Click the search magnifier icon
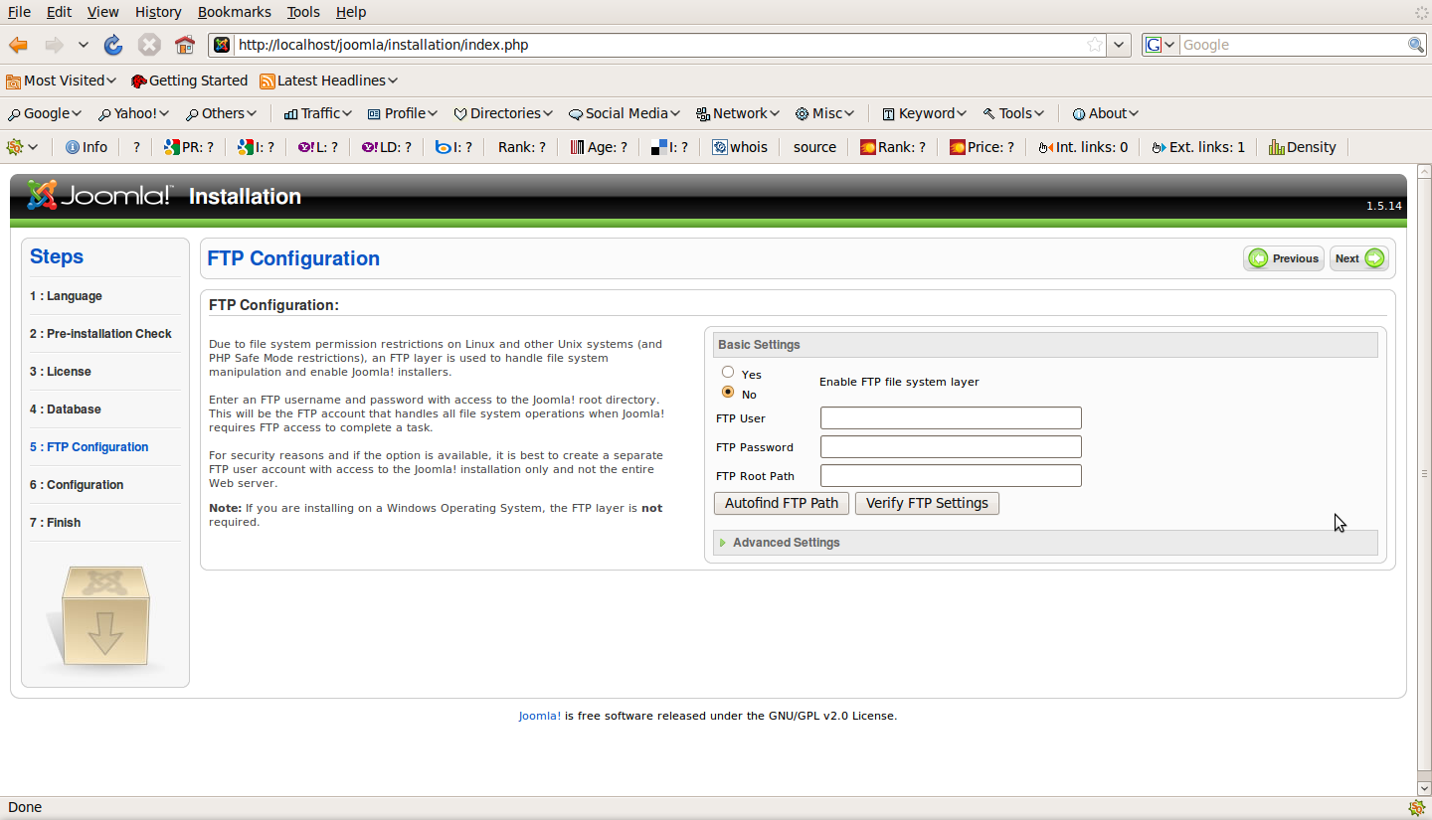Image resolution: width=1432 pixels, height=820 pixels. pyautogui.click(x=1416, y=45)
